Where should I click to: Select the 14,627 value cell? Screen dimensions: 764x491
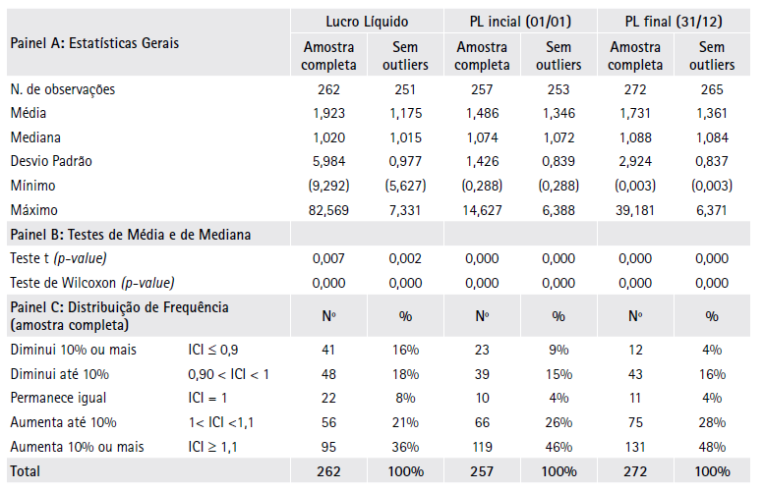[482, 209]
